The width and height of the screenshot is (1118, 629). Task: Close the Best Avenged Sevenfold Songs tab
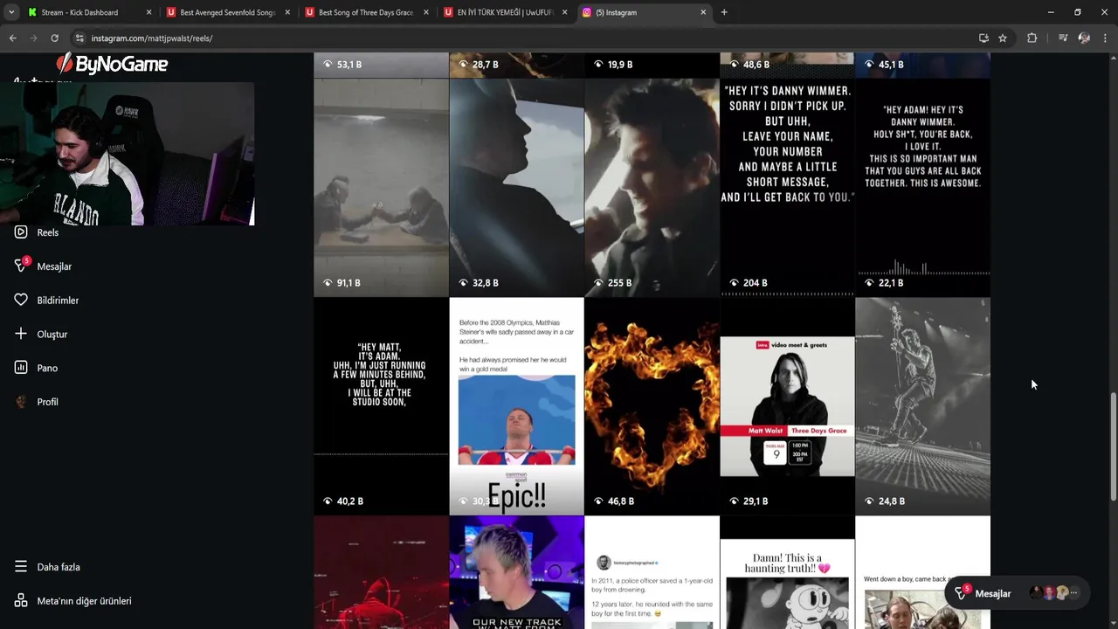pyautogui.click(x=287, y=12)
